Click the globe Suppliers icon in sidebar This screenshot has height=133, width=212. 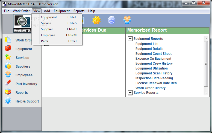8,66
